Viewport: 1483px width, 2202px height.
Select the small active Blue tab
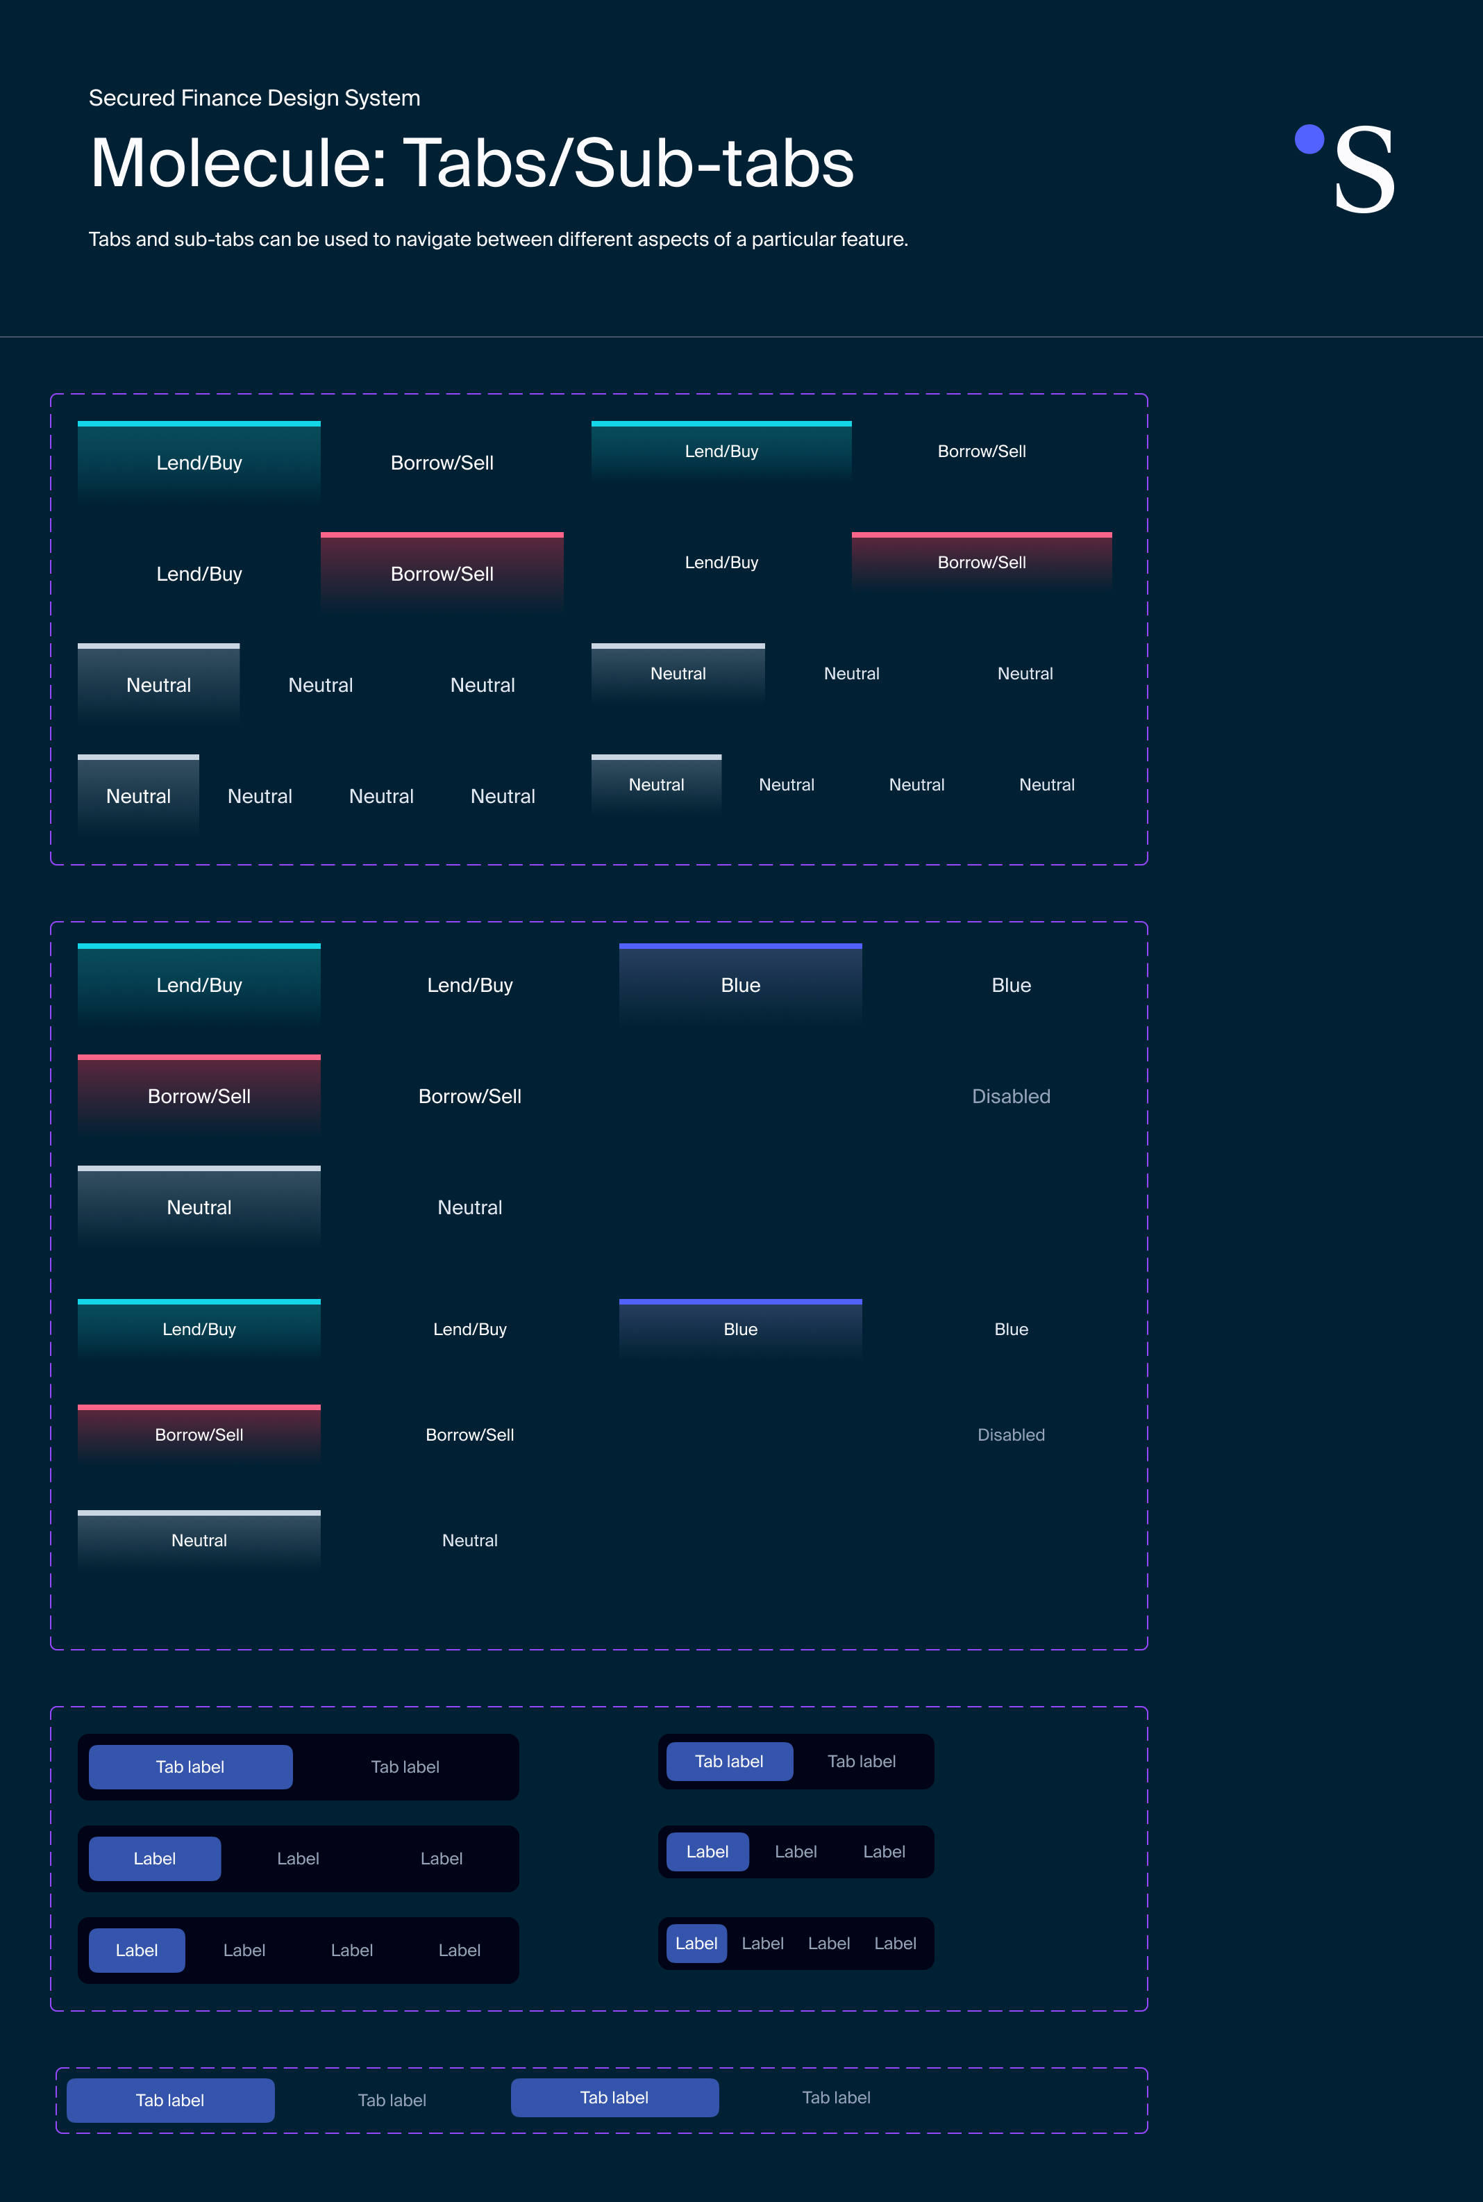point(741,1330)
